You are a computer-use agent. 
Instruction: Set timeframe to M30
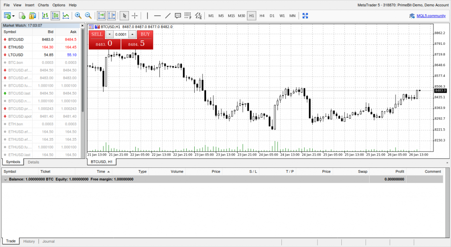(x=242, y=16)
